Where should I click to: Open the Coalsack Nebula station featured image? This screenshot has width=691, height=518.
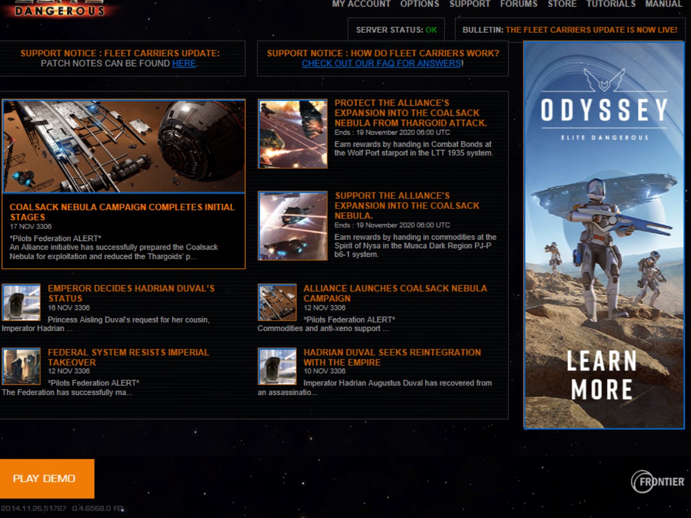click(x=124, y=146)
